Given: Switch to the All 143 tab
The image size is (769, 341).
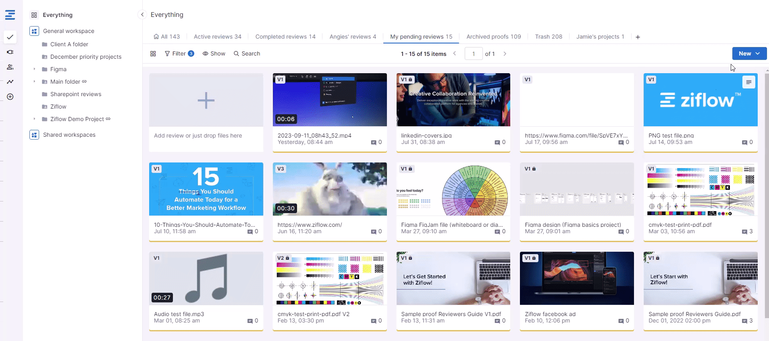Looking at the screenshot, I should (167, 37).
